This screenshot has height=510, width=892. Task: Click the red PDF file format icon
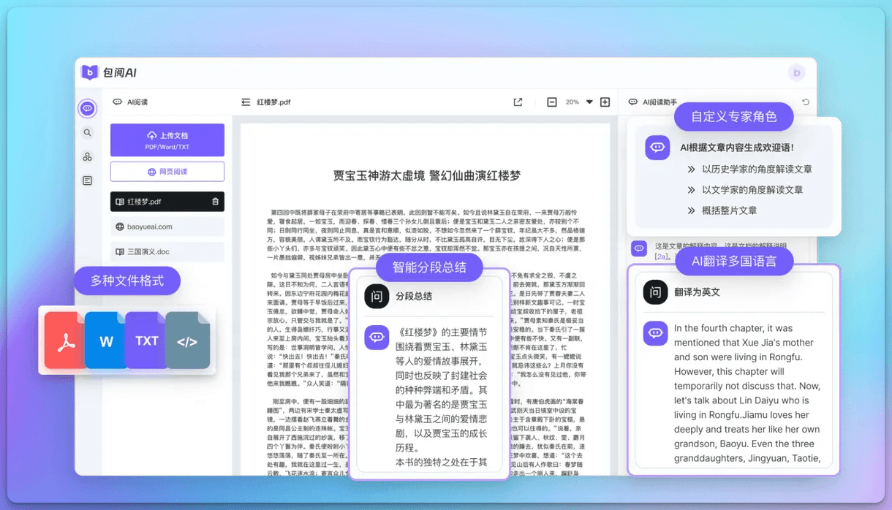[x=65, y=340]
